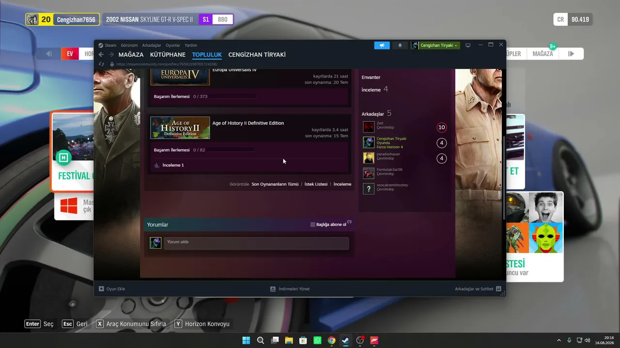The image size is (620, 348).
Task: Open the CENGİZHAN TİRYAKİ profile tab
Action: (257, 55)
